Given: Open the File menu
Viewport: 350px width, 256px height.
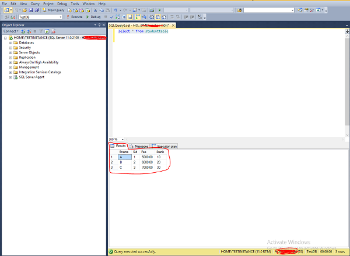Looking at the screenshot, I should click(x=5, y=4).
